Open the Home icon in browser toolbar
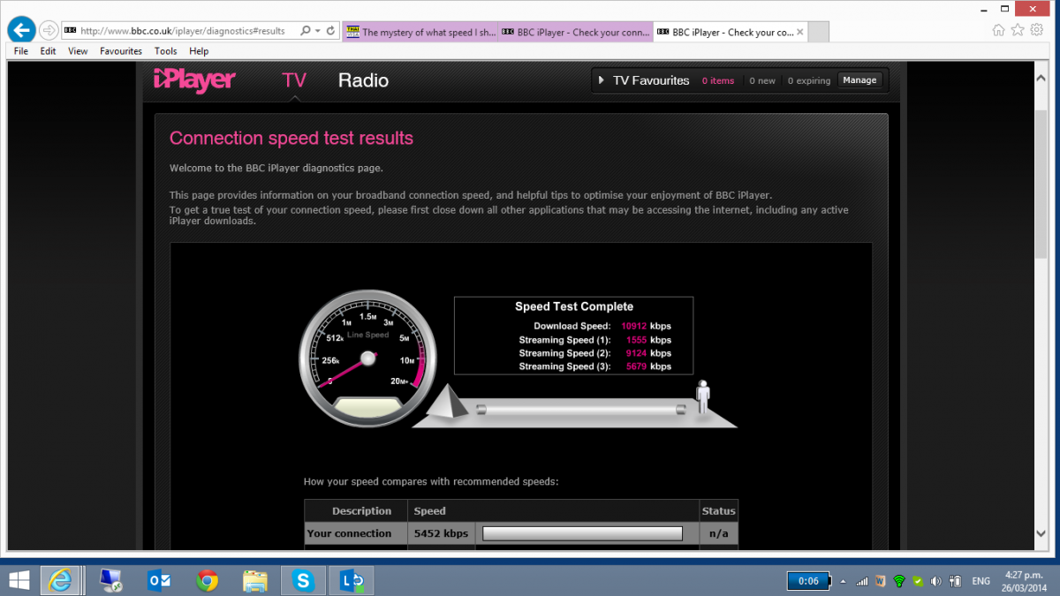Screen dimensions: 1060x596 [x=998, y=30]
